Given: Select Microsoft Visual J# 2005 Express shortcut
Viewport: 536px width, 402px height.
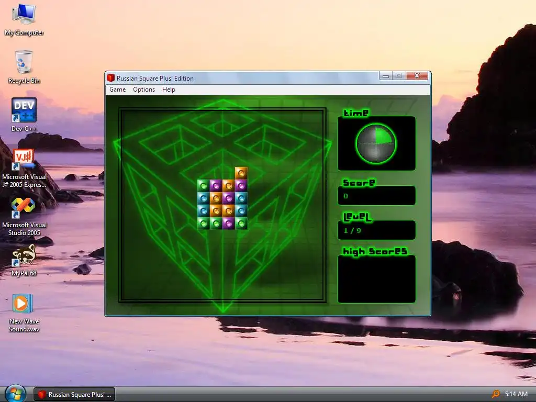Looking at the screenshot, I should pyautogui.click(x=24, y=168).
